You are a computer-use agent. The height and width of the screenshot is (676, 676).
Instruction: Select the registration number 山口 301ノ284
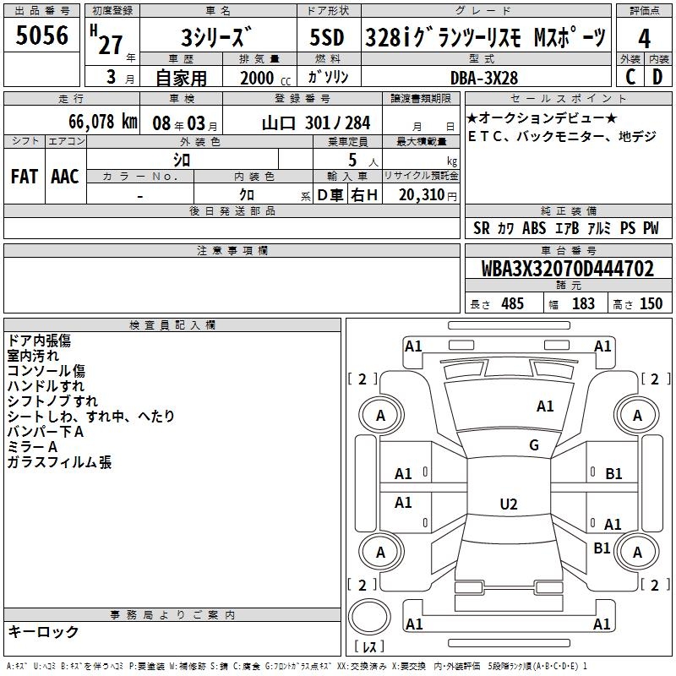click(316, 123)
